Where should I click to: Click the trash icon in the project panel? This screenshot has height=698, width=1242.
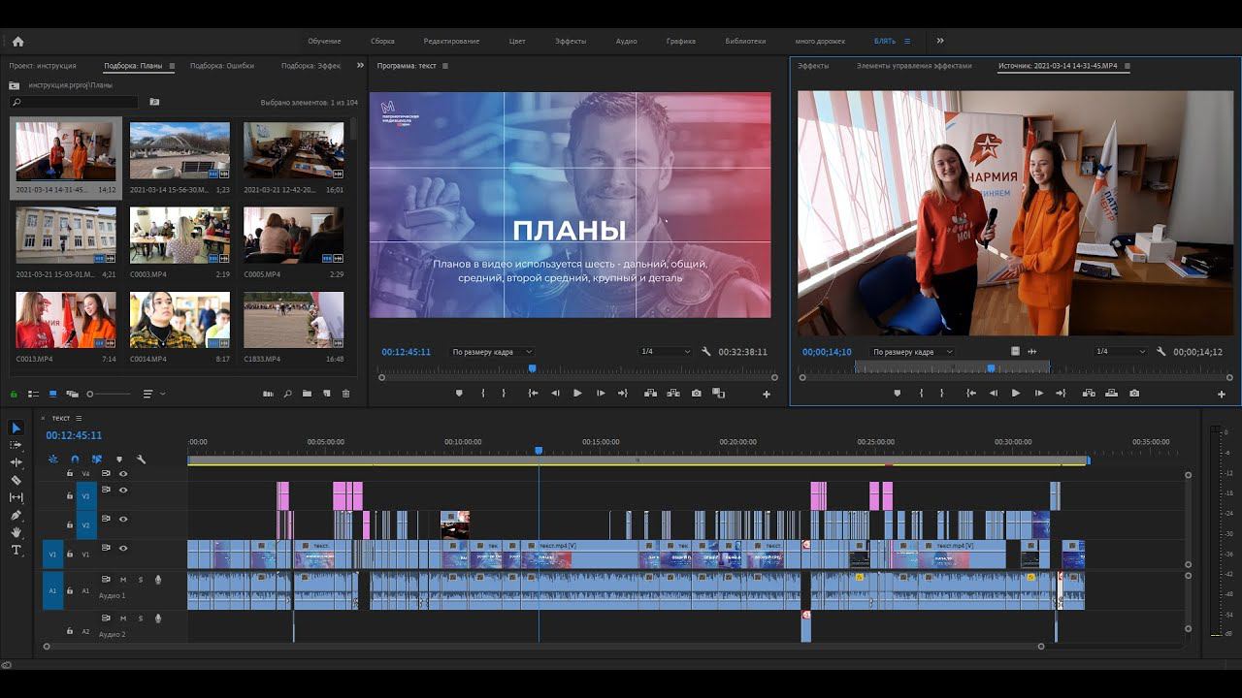click(345, 394)
